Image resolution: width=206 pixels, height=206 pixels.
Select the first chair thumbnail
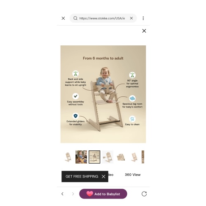tap(68, 157)
